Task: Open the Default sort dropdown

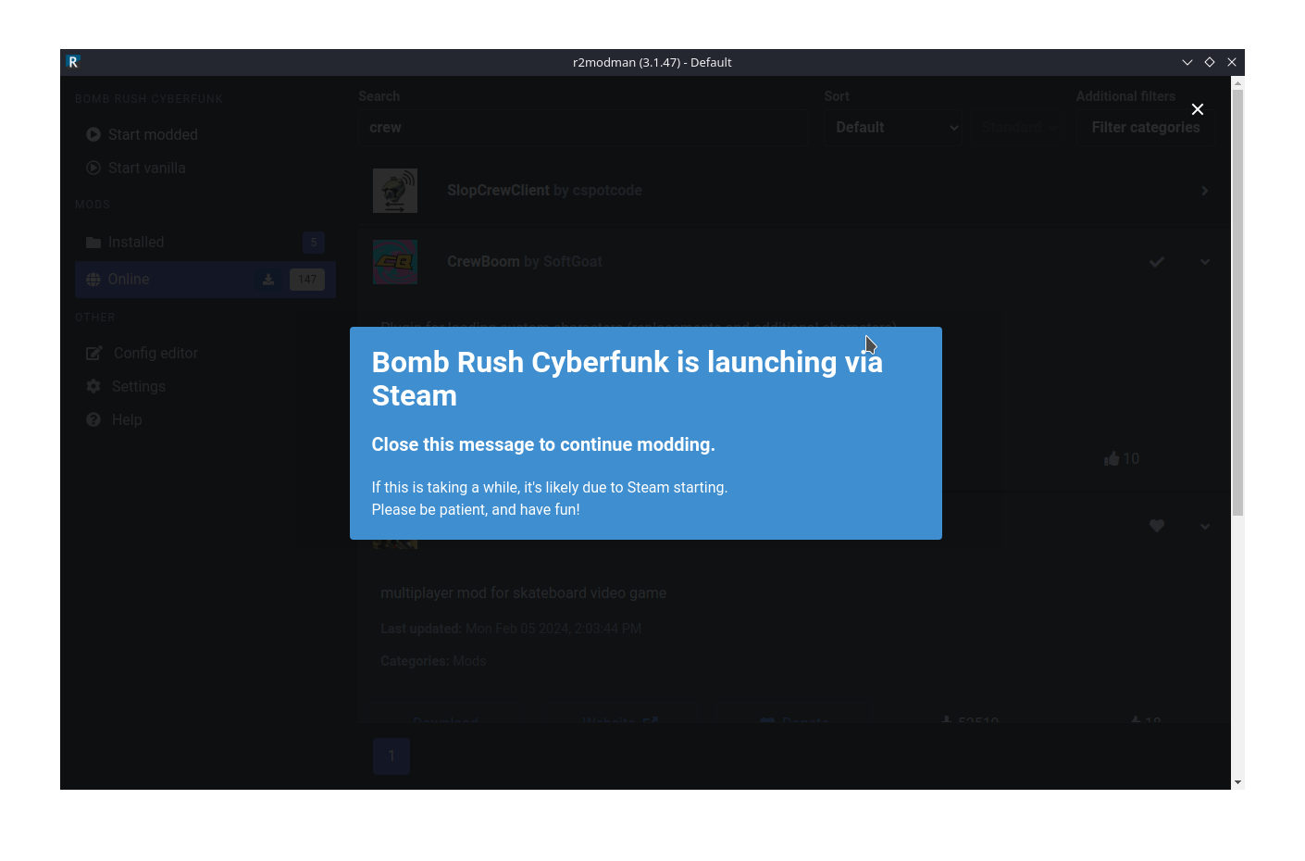Action: 893,127
